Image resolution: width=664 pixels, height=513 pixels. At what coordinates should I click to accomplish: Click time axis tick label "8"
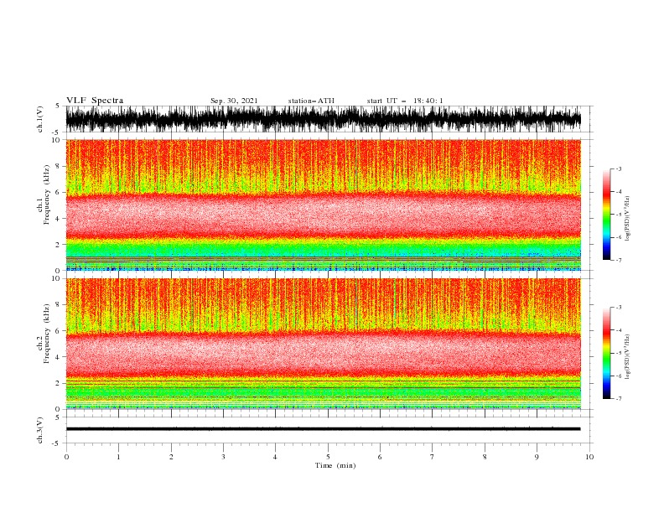click(x=485, y=457)
